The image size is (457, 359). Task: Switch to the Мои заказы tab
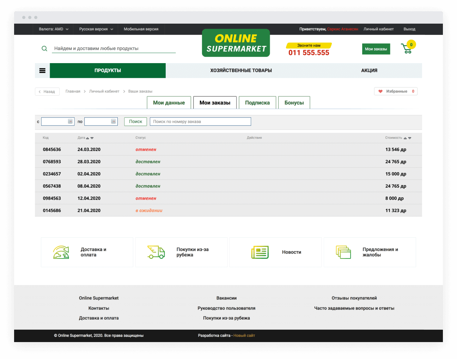(x=215, y=103)
